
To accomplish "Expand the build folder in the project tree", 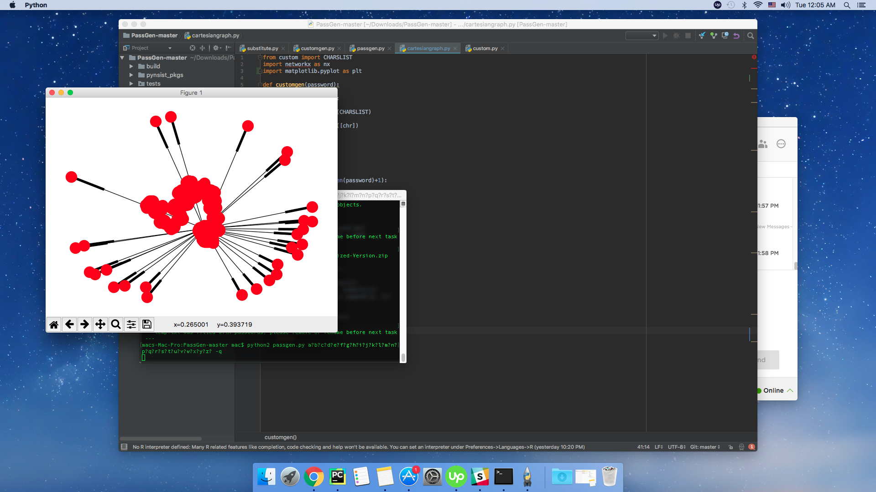I will [132, 66].
